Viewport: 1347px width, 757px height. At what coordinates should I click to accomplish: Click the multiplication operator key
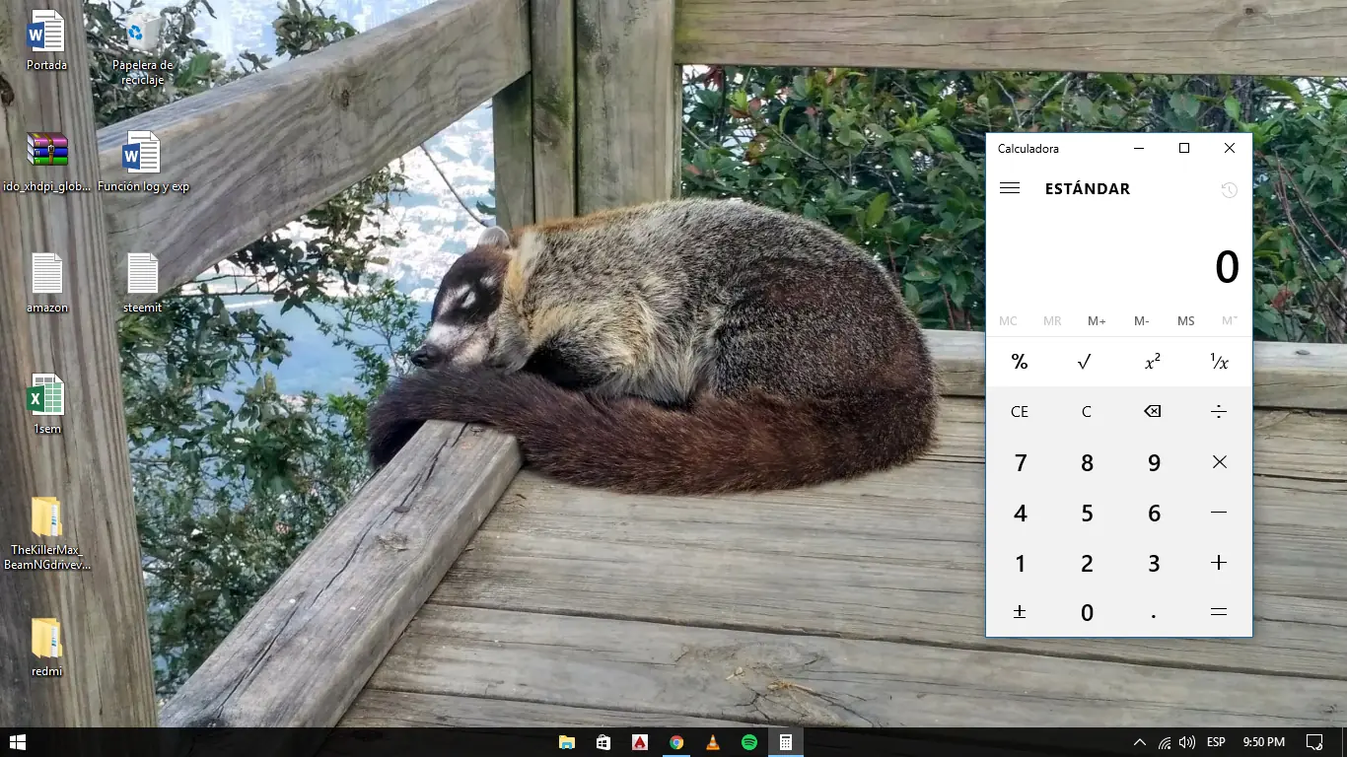pos(1219,462)
